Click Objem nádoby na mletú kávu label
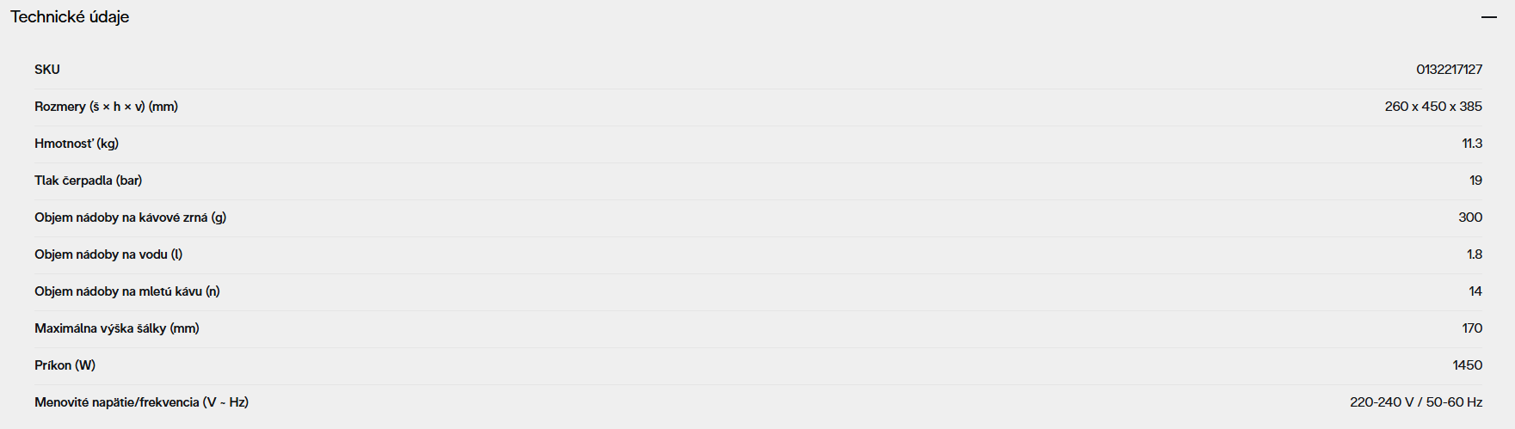The height and width of the screenshot is (429, 1515). click(126, 291)
